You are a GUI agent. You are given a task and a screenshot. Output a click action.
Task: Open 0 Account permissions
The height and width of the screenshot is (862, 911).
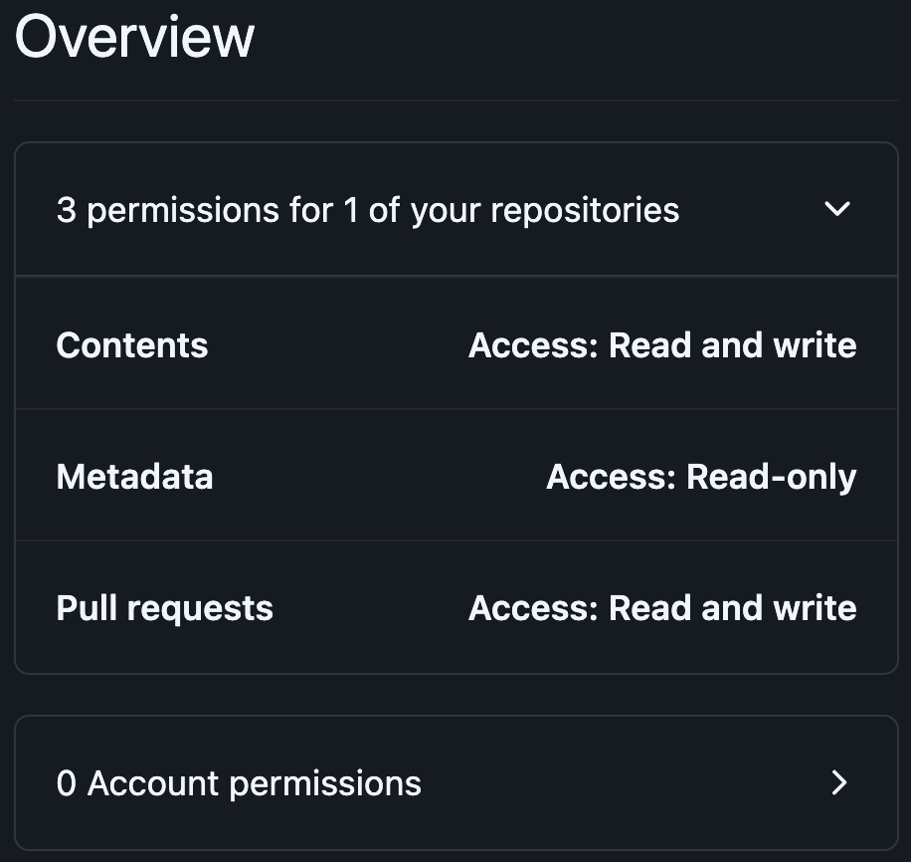tap(238, 783)
